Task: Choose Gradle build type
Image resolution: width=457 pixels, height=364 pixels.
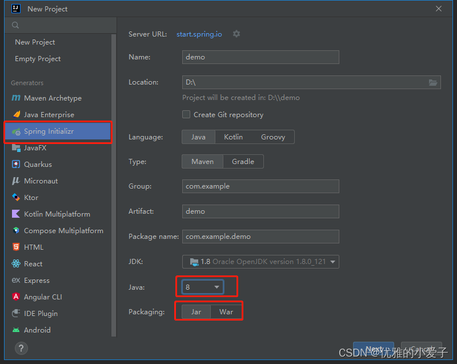Action: tap(243, 162)
